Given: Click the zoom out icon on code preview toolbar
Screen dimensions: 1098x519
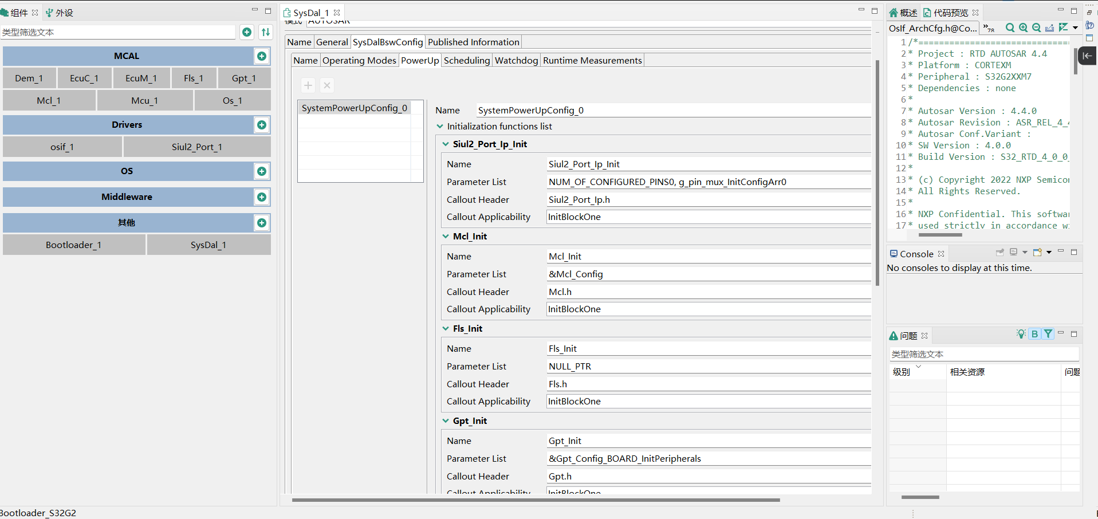Looking at the screenshot, I should coord(1036,27).
